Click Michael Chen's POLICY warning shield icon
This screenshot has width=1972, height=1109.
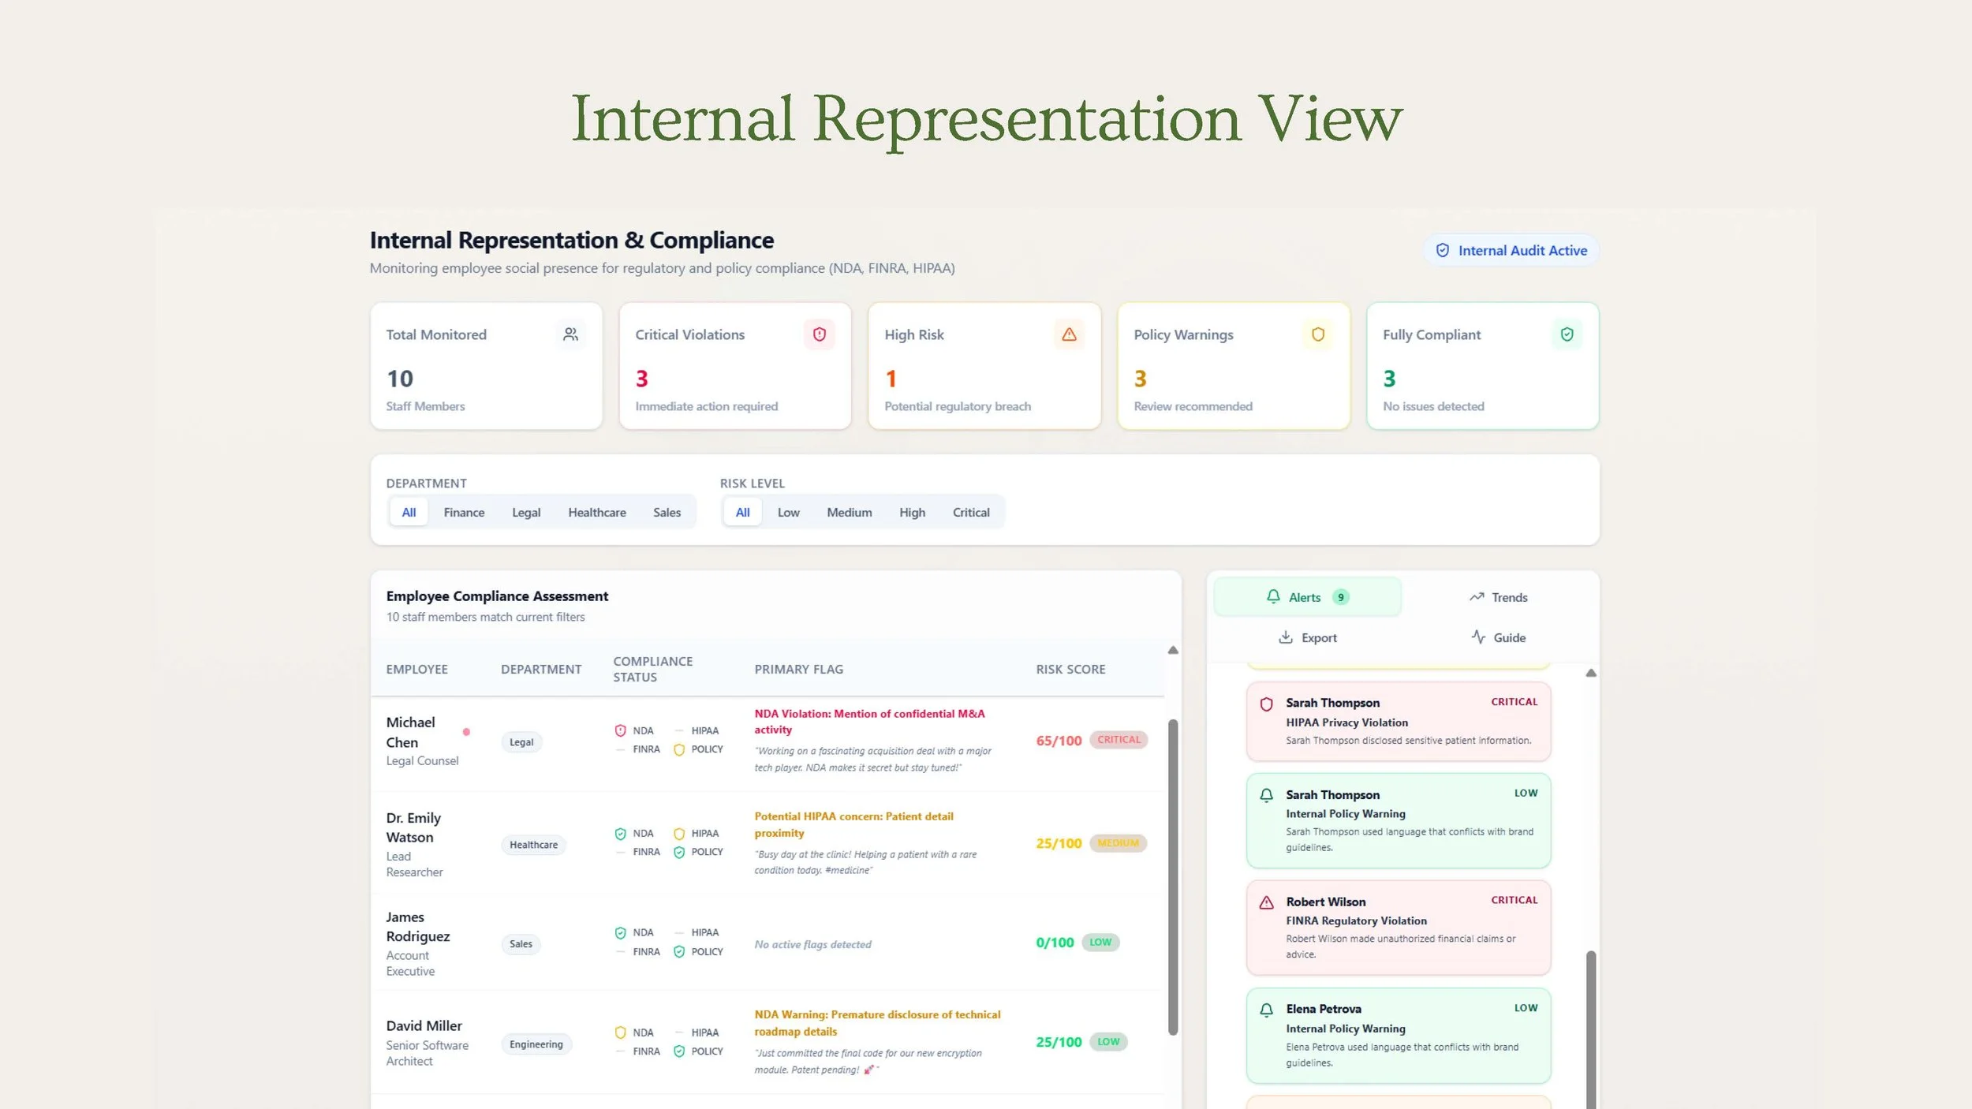pos(679,749)
